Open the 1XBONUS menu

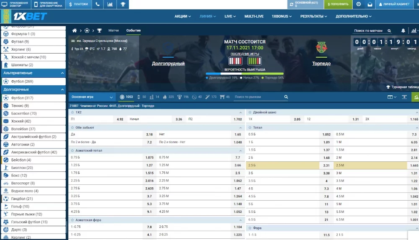click(x=282, y=16)
